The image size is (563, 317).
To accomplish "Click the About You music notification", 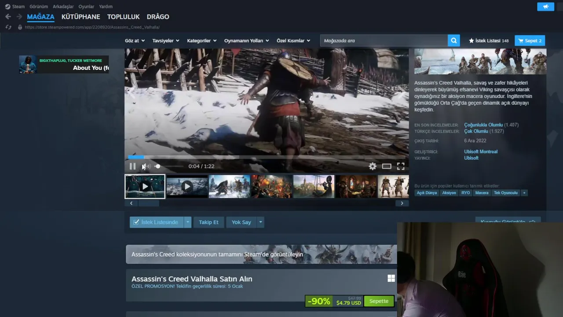I will tap(64, 64).
